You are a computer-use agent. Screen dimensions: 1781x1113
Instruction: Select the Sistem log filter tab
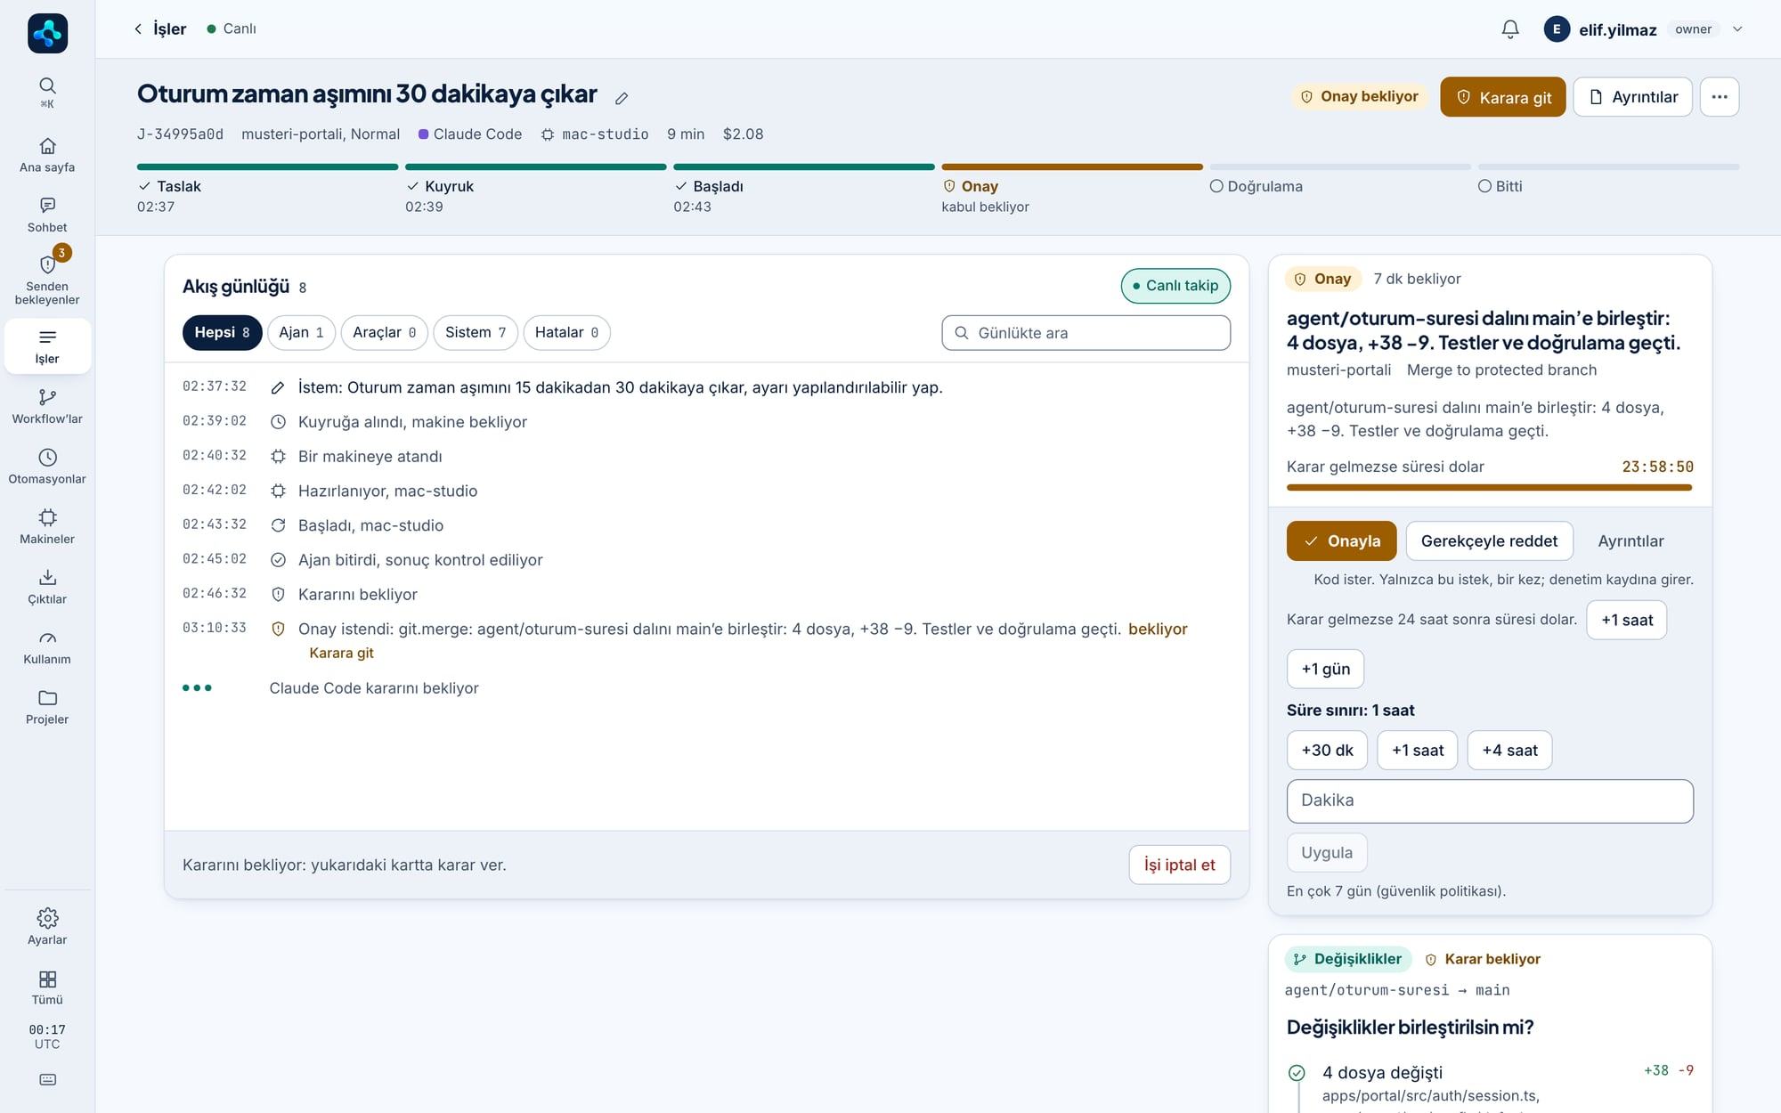pos(476,332)
